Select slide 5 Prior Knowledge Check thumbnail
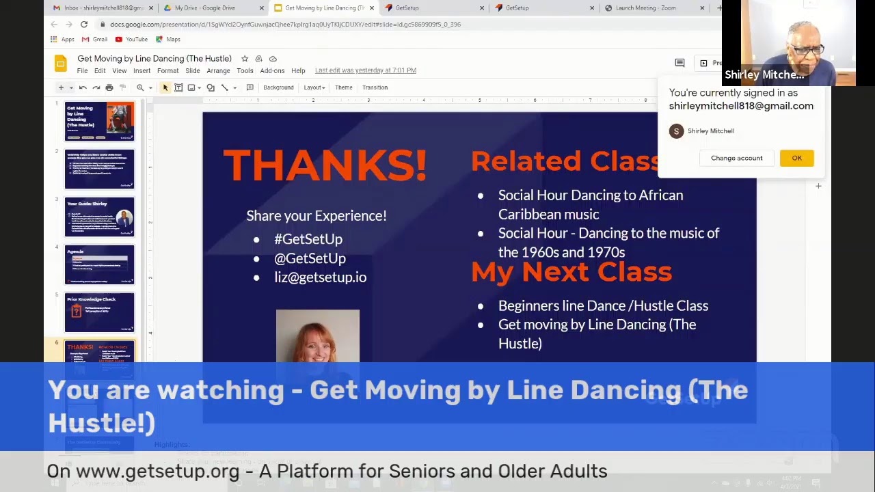Screen dimensions: 875x492 click(100, 312)
